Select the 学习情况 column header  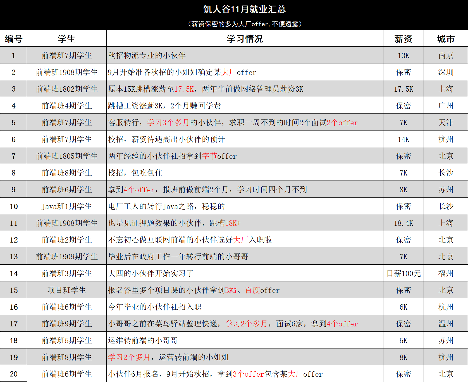coord(245,39)
